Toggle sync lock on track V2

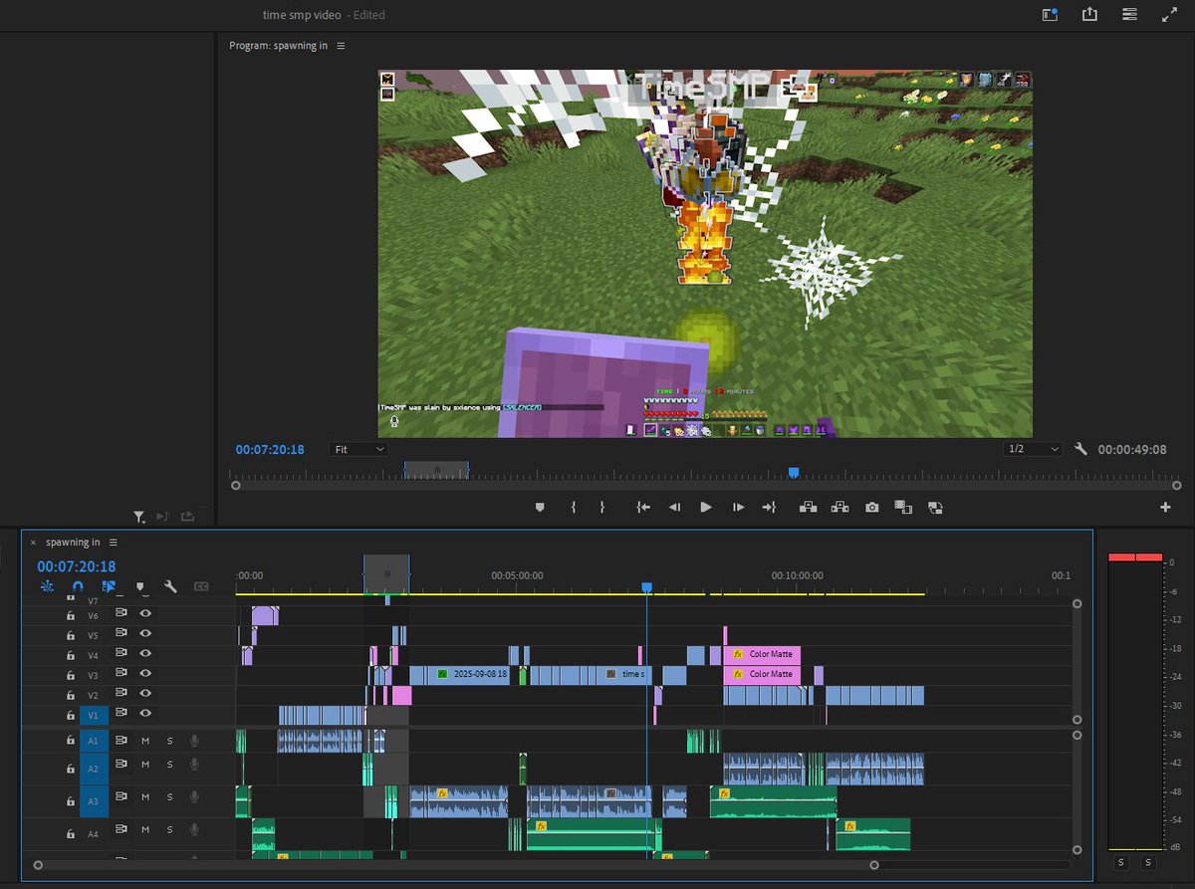121,694
